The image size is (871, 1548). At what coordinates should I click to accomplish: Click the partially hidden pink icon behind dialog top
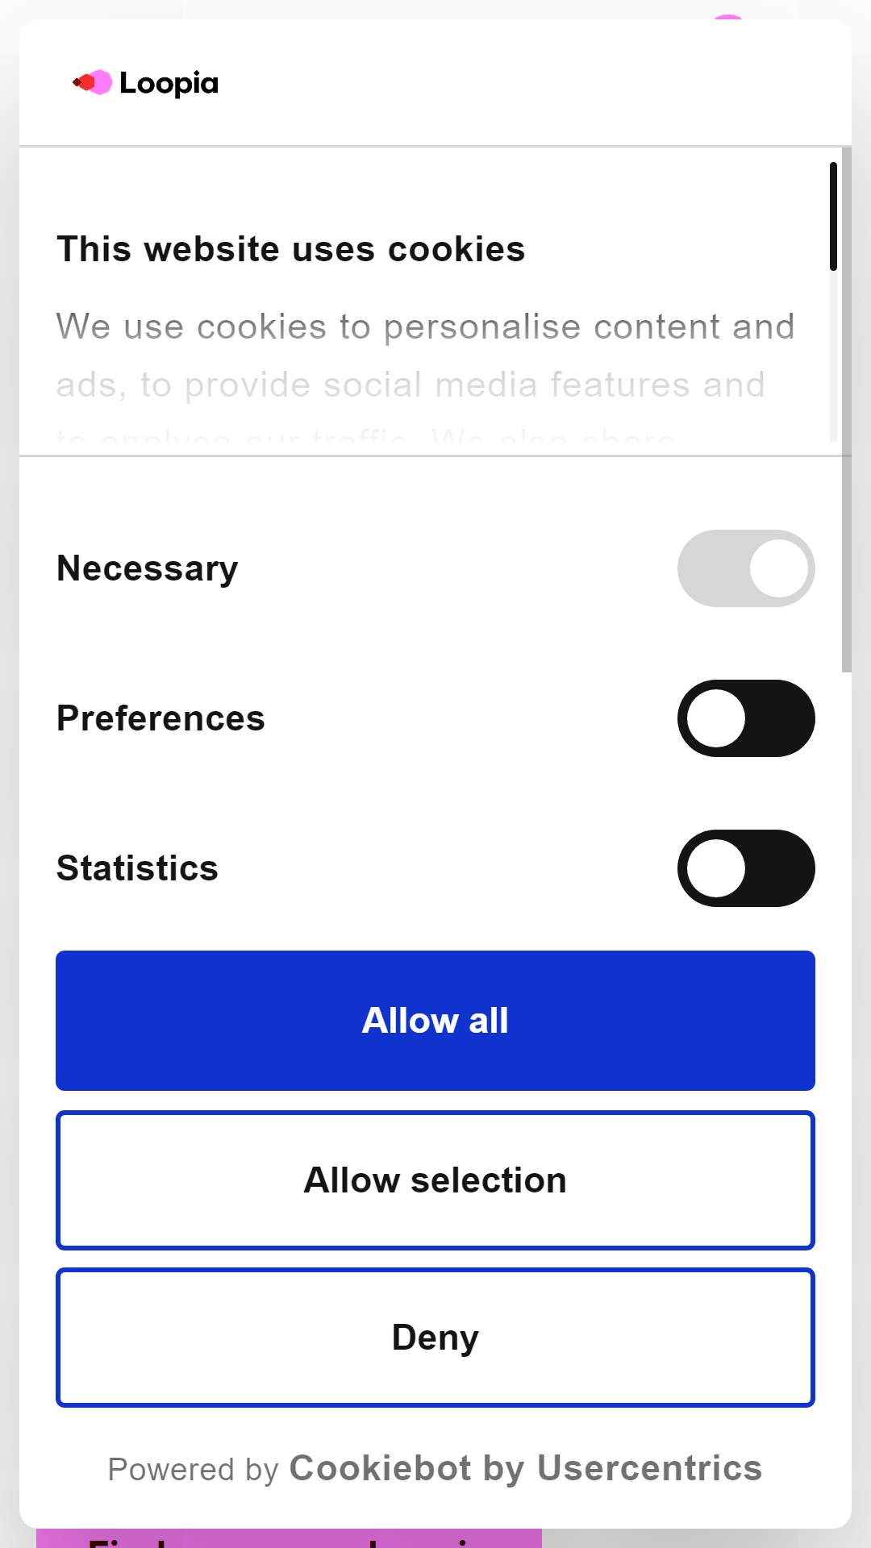(x=728, y=17)
